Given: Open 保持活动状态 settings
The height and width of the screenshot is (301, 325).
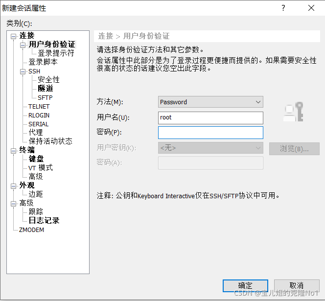Looking at the screenshot, I should pyautogui.click(x=50, y=141).
